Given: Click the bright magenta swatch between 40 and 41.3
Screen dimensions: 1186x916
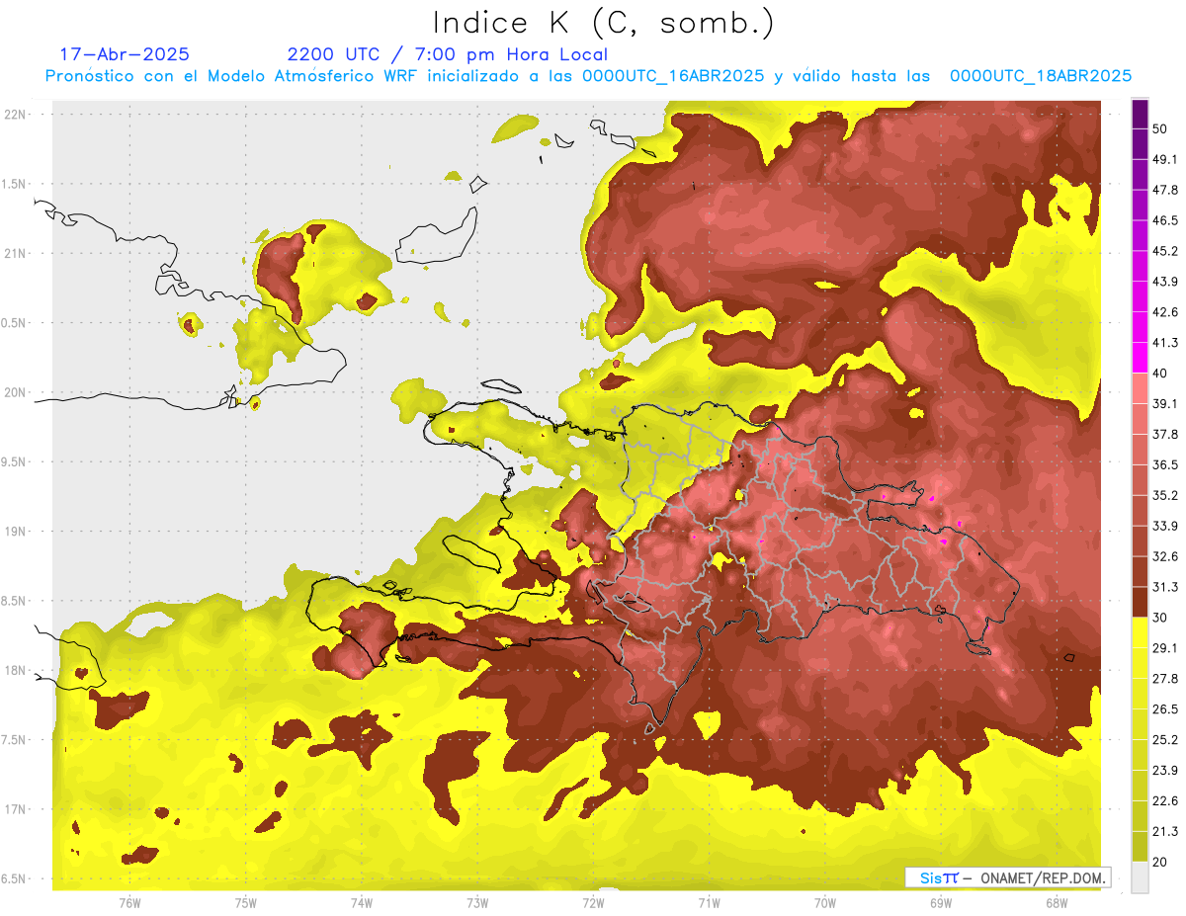Looking at the screenshot, I should tap(1140, 358).
